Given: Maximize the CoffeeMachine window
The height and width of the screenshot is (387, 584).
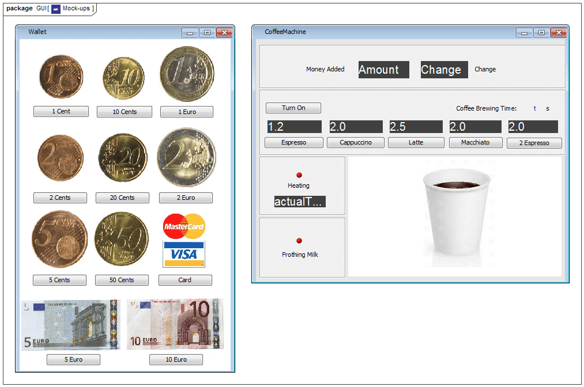Looking at the screenshot, I should [x=541, y=33].
